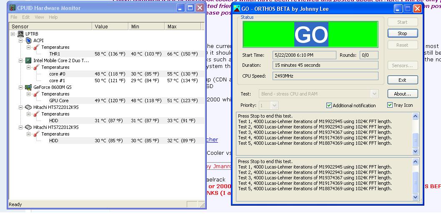The height and width of the screenshot is (219, 441).
Task: Click the thermometer icon under first Hitachi drive
Action: pyautogui.click(x=36, y=114)
